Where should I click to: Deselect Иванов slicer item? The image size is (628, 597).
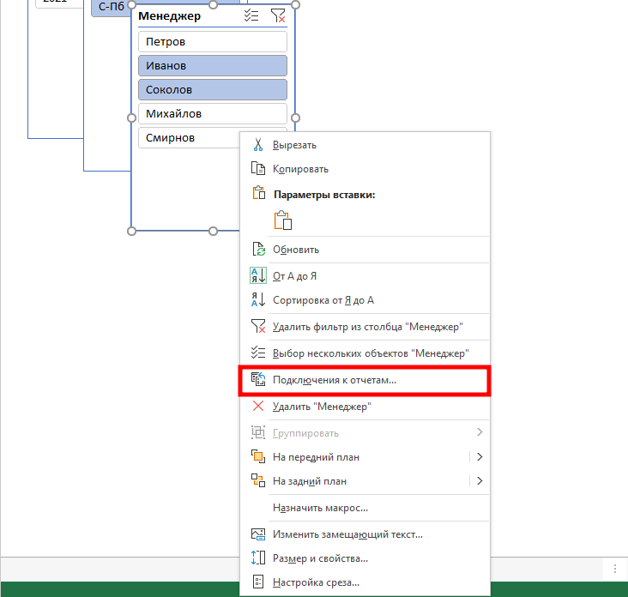tap(212, 65)
